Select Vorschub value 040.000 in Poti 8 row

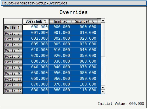[x=36, y=67]
